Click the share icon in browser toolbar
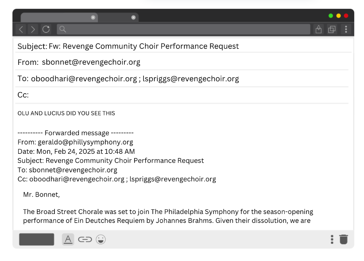Image resolution: width=364 pixels, height=261 pixels. coord(318,30)
